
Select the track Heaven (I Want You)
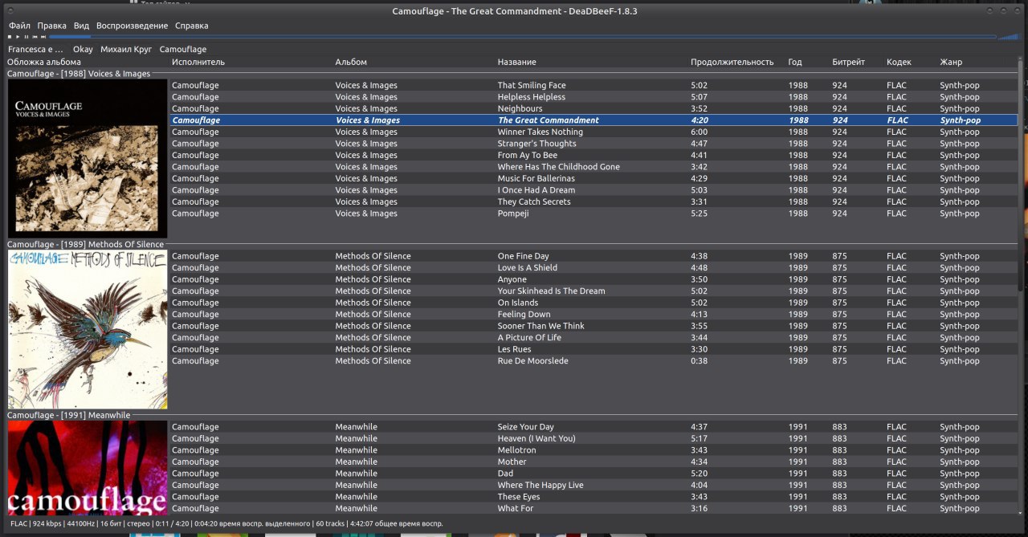pyautogui.click(x=594, y=439)
